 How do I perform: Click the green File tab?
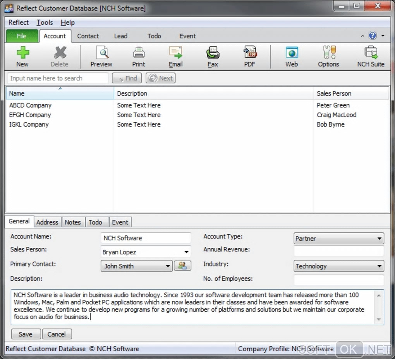click(x=22, y=36)
